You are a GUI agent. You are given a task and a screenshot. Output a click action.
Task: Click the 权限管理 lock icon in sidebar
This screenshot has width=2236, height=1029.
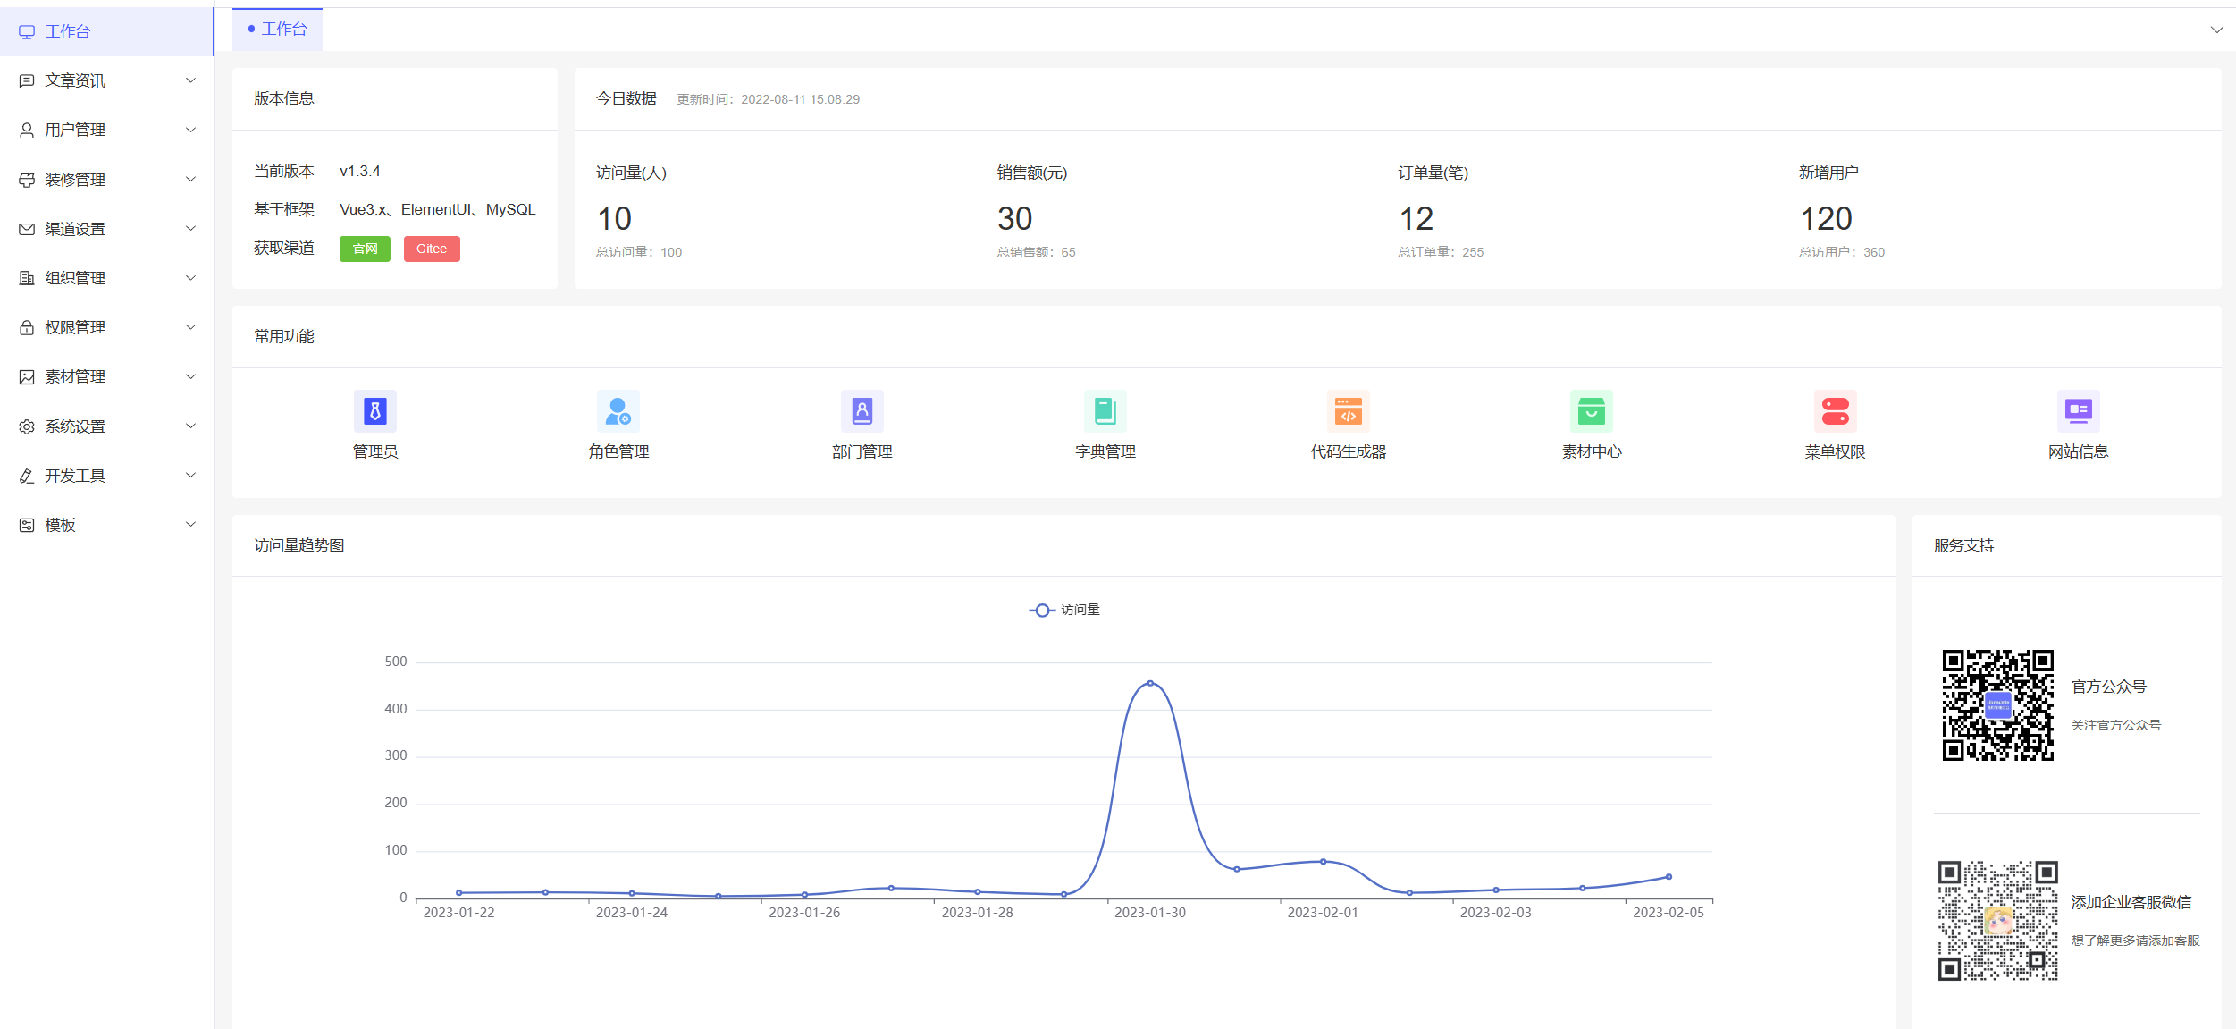pos(27,328)
